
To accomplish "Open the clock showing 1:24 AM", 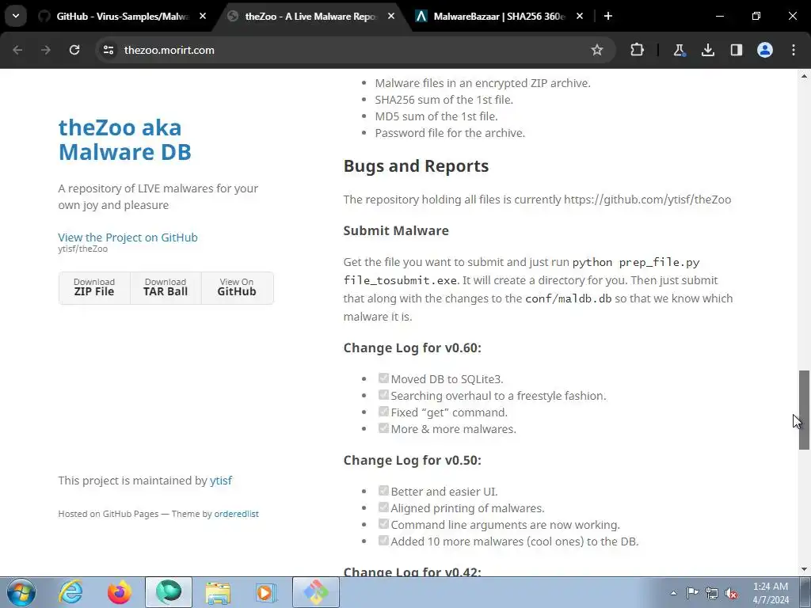I will point(771,593).
